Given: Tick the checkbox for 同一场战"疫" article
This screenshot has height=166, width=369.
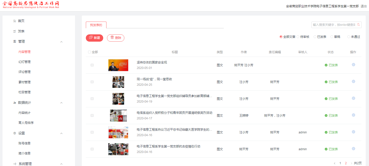Looking at the screenshot, I should [x=92, y=82].
